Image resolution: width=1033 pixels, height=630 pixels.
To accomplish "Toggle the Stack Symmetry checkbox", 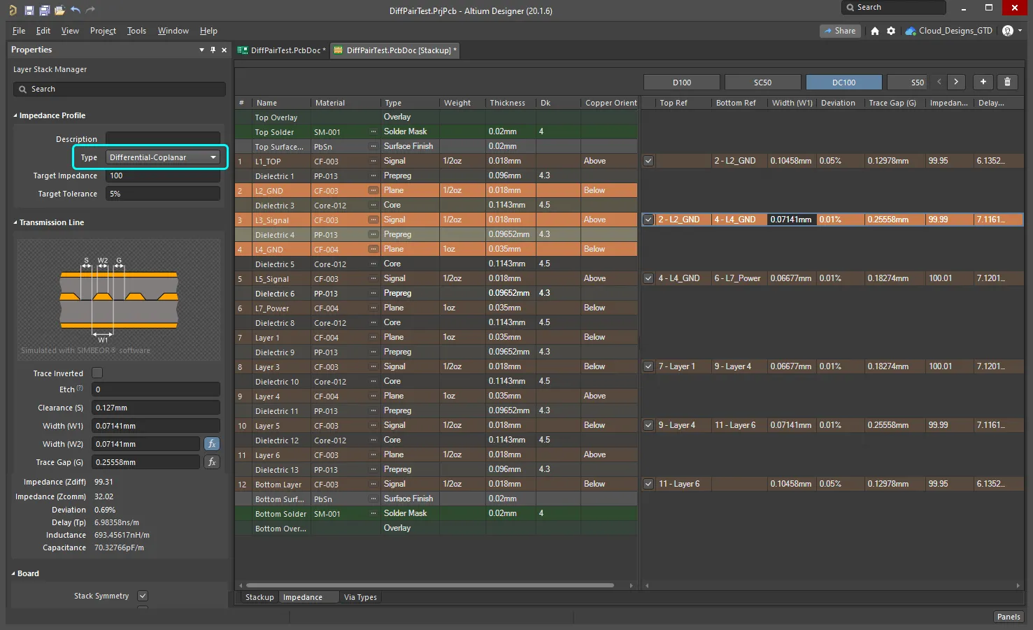I will click(143, 596).
